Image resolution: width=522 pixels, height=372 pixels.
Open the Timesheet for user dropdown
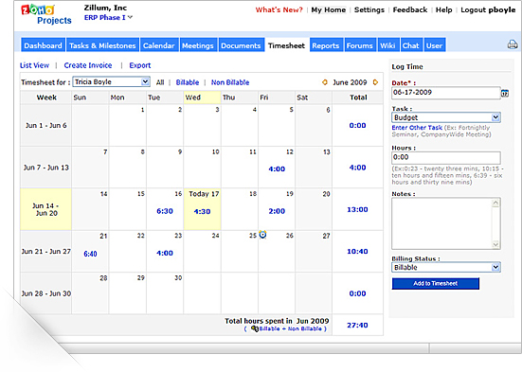point(111,81)
